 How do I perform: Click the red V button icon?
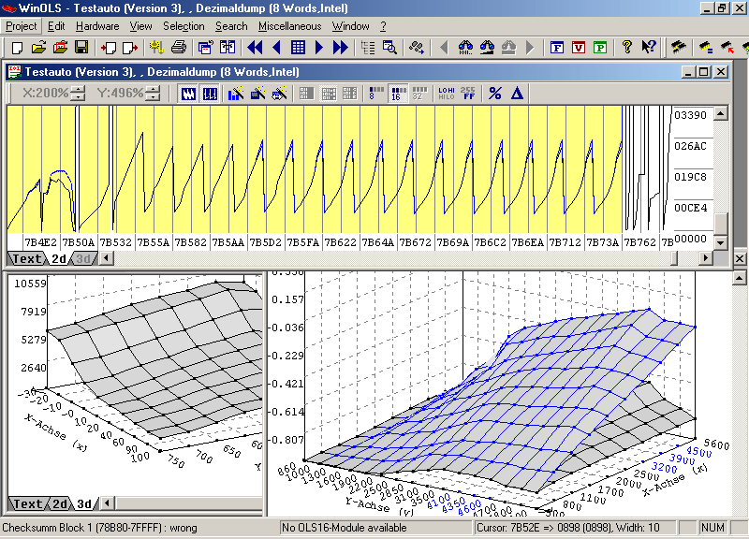pos(579,47)
